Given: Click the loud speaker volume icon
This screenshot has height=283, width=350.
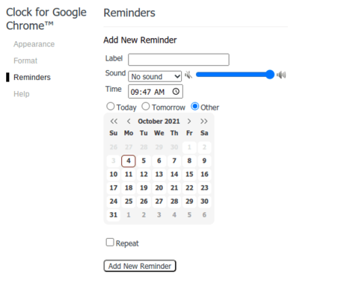Looking at the screenshot, I should click(x=281, y=75).
